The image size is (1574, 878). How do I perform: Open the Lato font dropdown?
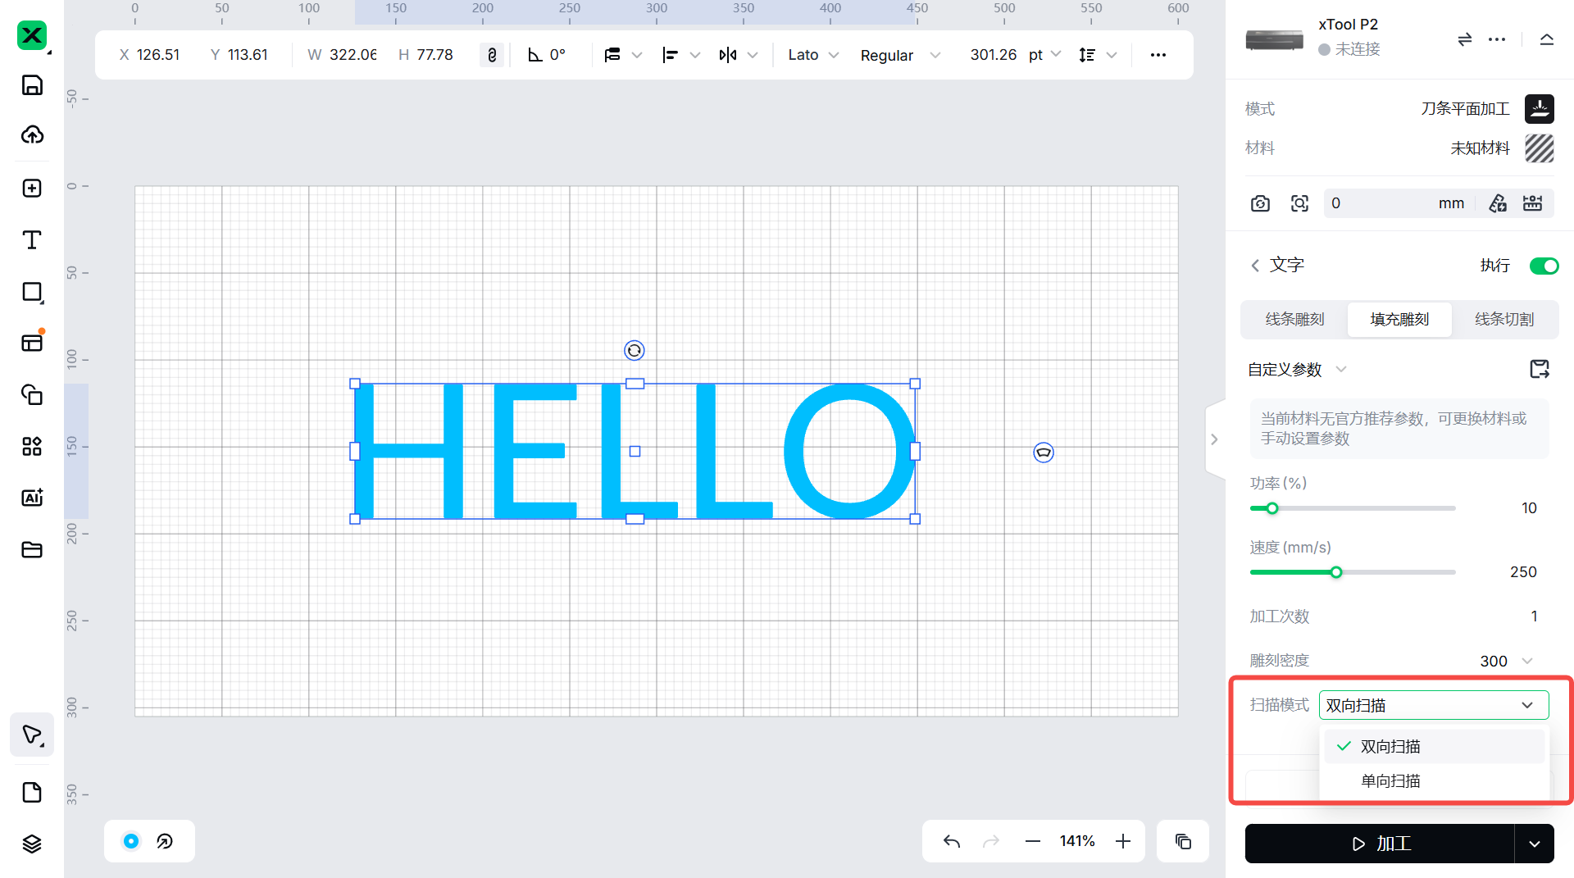[812, 55]
